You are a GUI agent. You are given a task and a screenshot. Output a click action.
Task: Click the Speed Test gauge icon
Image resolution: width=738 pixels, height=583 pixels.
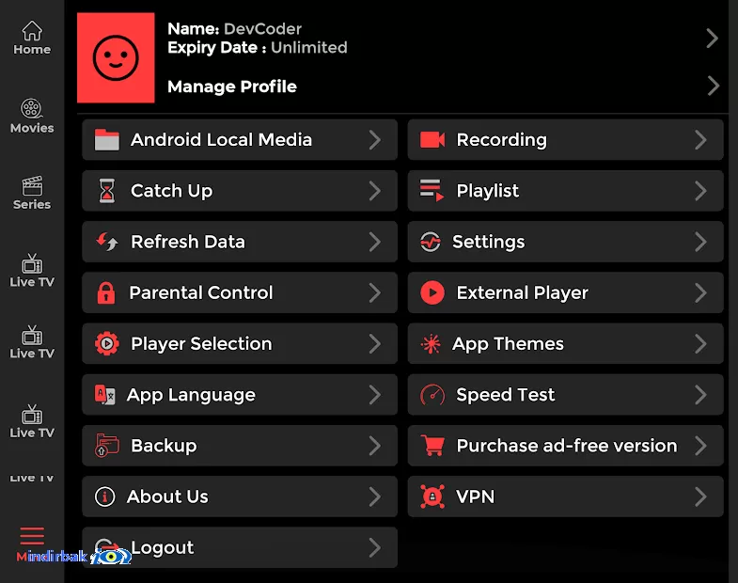[432, 395]
